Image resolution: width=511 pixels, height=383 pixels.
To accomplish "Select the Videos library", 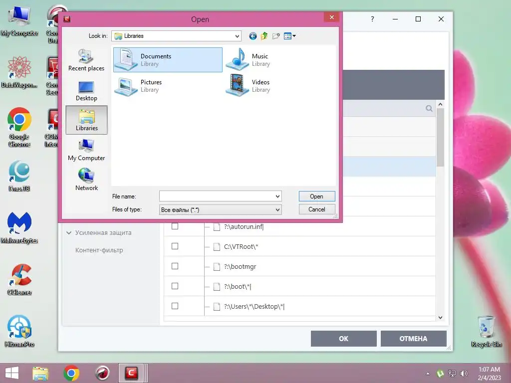I will (x=249, y=85).
